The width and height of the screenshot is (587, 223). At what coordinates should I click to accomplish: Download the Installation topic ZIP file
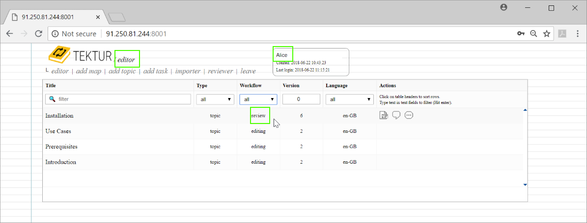[x=384, y=116]
